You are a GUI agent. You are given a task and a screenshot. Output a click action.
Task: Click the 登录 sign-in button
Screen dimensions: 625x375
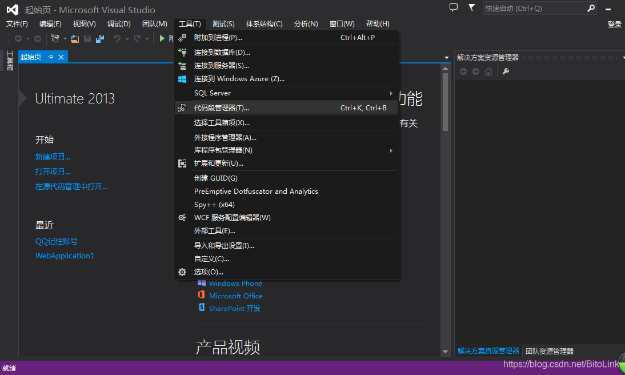(614, 25)
